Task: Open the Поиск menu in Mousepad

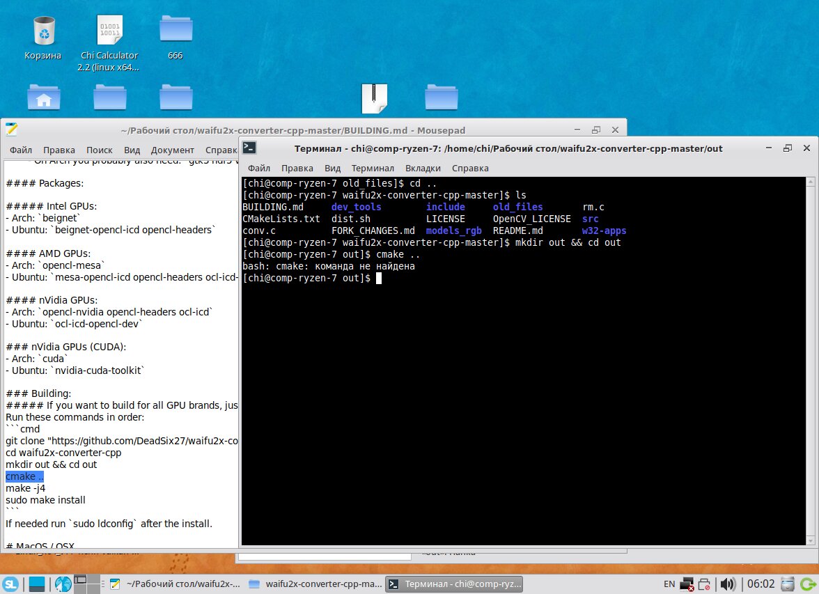Action: click(x=100, y=150)
